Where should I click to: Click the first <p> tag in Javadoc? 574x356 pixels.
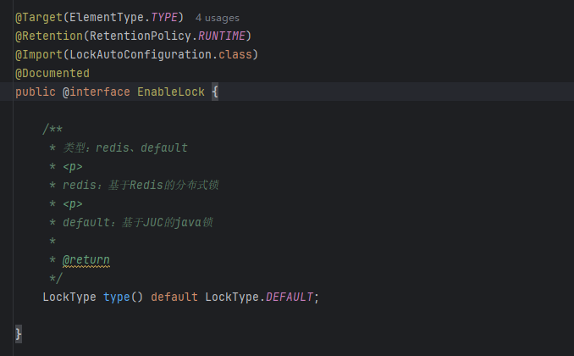coord(73,166)
